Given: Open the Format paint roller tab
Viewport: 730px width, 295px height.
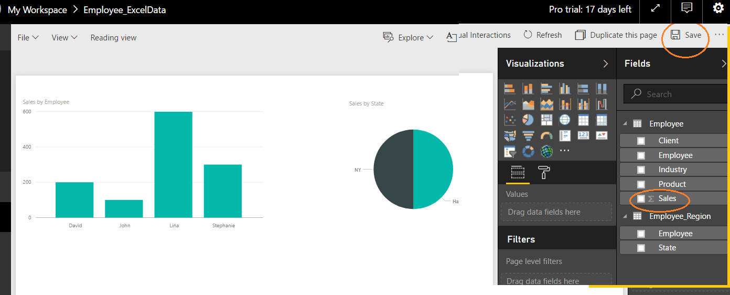Looking at the screenshot, I should [x=544, y=172].
